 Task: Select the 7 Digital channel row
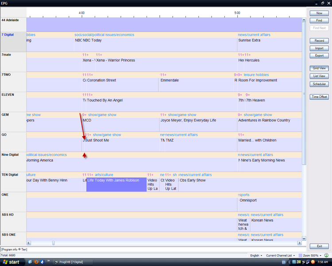tap(13, 41)
